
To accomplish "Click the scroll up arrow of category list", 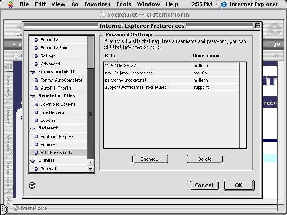I will [91, 162].
